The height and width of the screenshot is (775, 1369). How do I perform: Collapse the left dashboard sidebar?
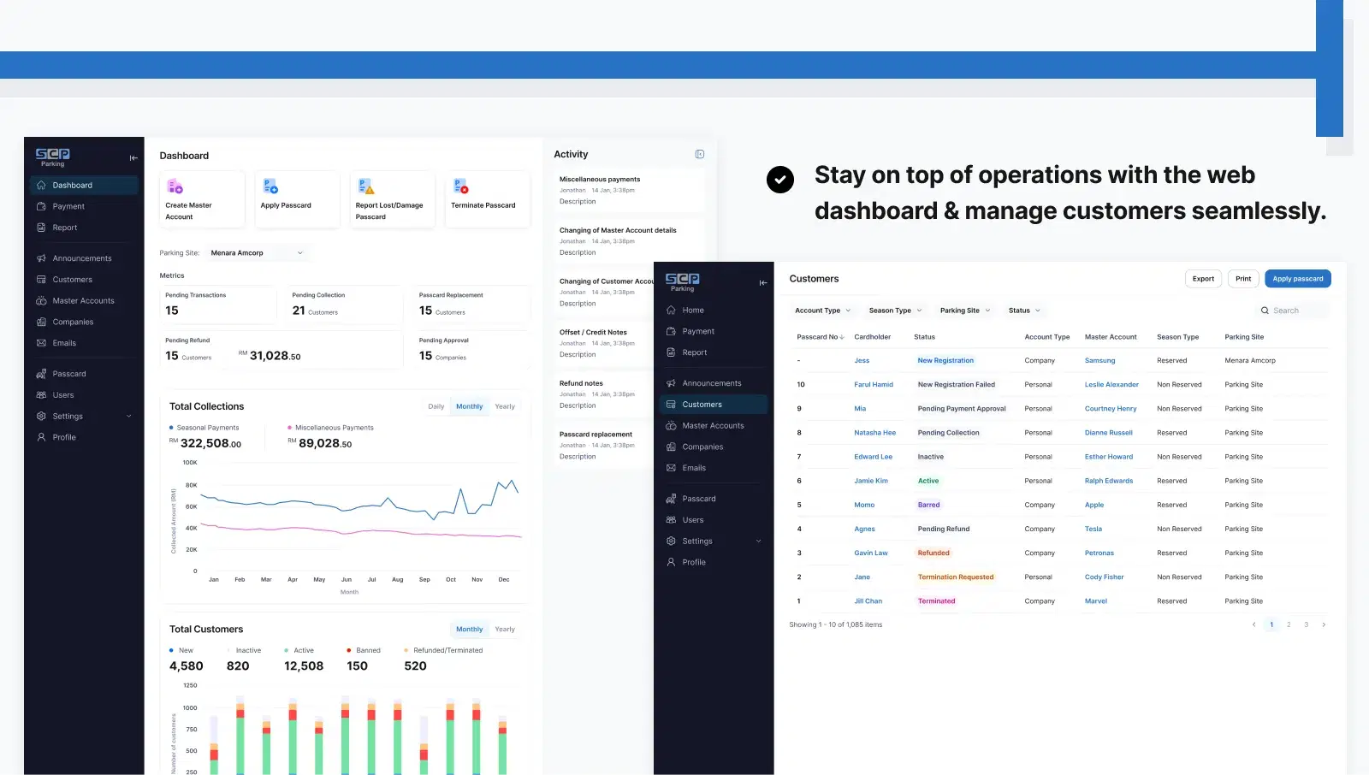(x=133, y=158)
